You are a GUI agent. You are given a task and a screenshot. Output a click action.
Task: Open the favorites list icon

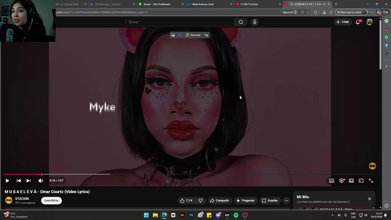tap(331, 12)
